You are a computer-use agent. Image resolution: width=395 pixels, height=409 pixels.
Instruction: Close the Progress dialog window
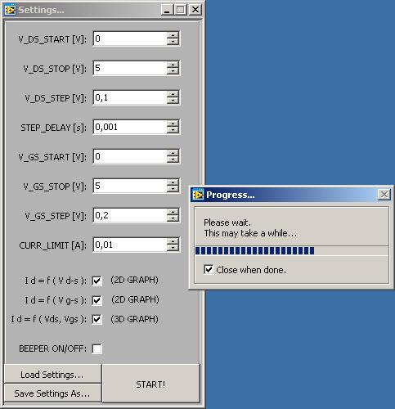(x=384, y=195)
